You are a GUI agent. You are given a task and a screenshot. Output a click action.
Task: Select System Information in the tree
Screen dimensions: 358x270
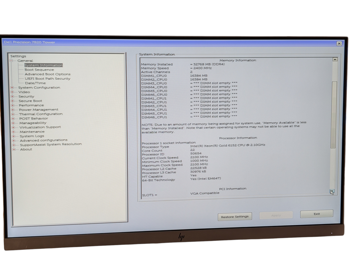pos(43,65)
